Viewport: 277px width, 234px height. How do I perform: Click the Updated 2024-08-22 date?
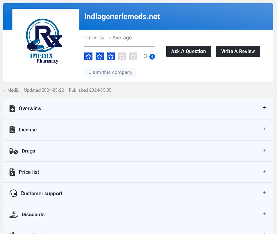click(44, 90)
